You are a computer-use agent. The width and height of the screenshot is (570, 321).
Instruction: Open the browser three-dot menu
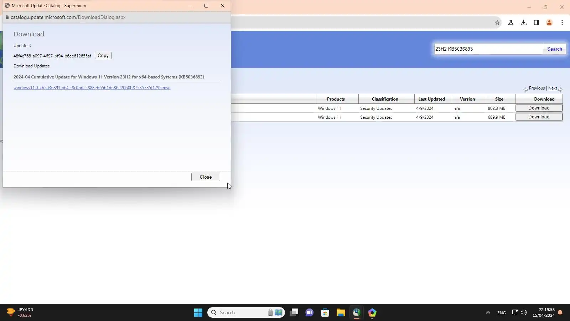click(562, 22)
